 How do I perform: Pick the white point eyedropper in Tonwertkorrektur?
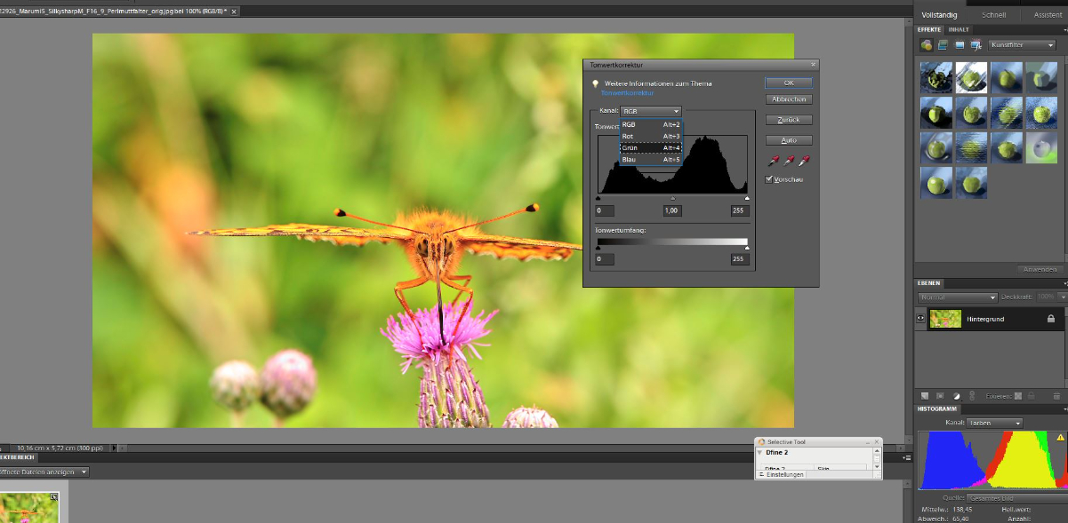[804, 161]
